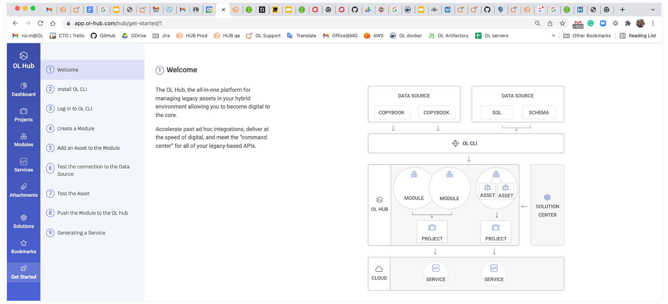Click the zoom magnifier in address bar
Viewport: 668px width, 304px height.
[x=538, y=23]
